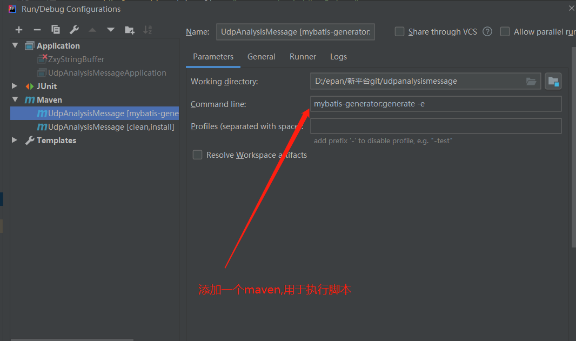This screenshot has width=576, height=341.
Task: Click the Application folder icon
Action: (30, 46)
